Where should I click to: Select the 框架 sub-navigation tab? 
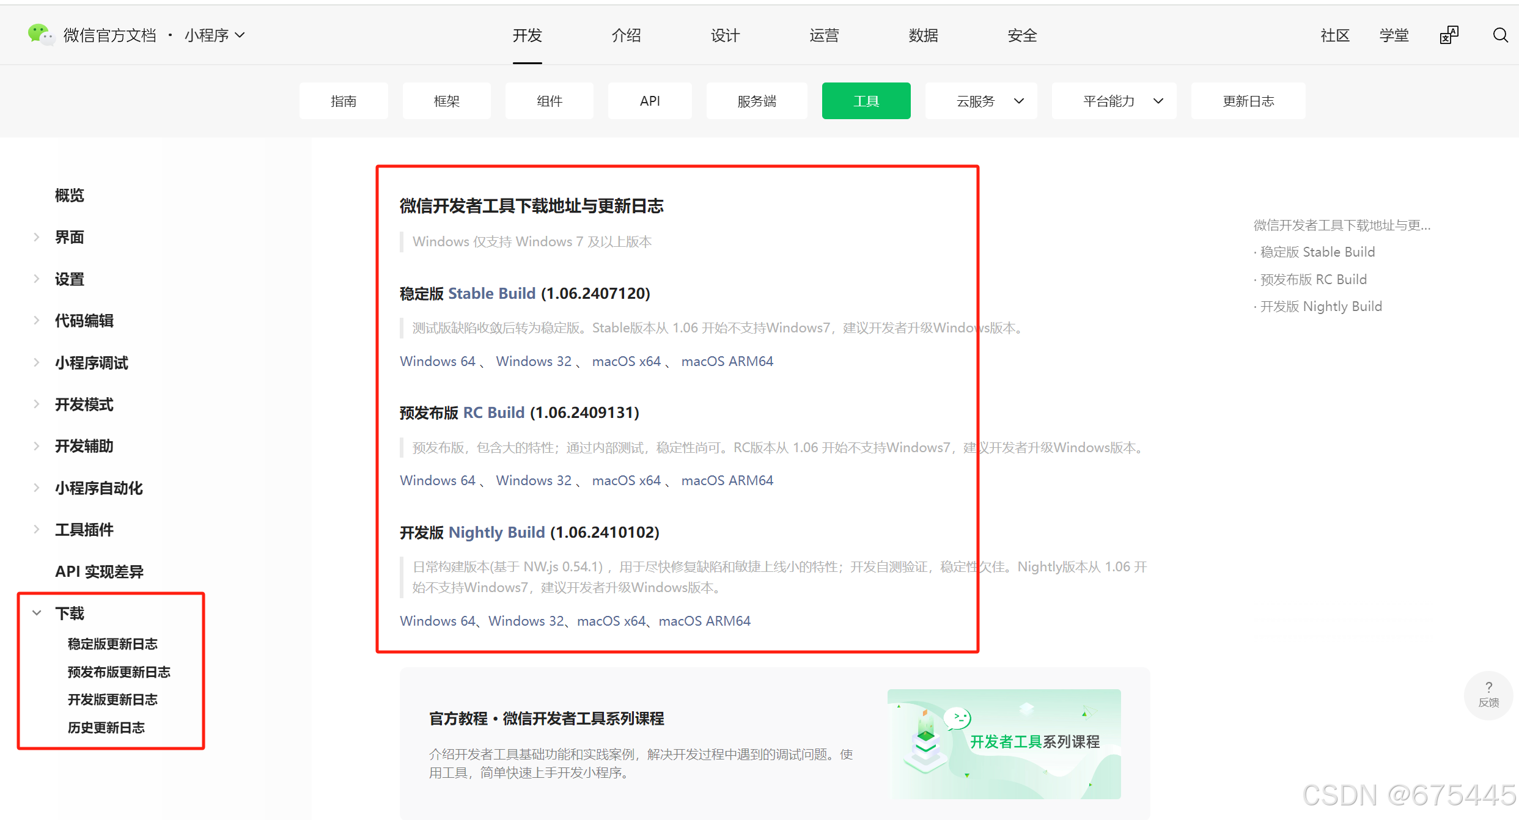click(x=446, y=101)
